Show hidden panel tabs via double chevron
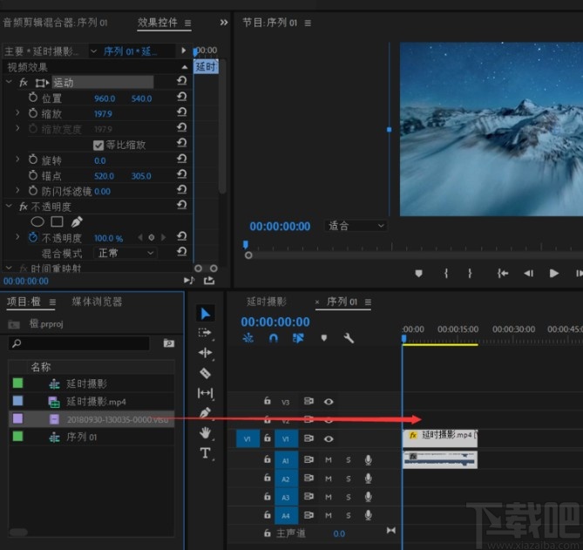 [x=224, y=23]
